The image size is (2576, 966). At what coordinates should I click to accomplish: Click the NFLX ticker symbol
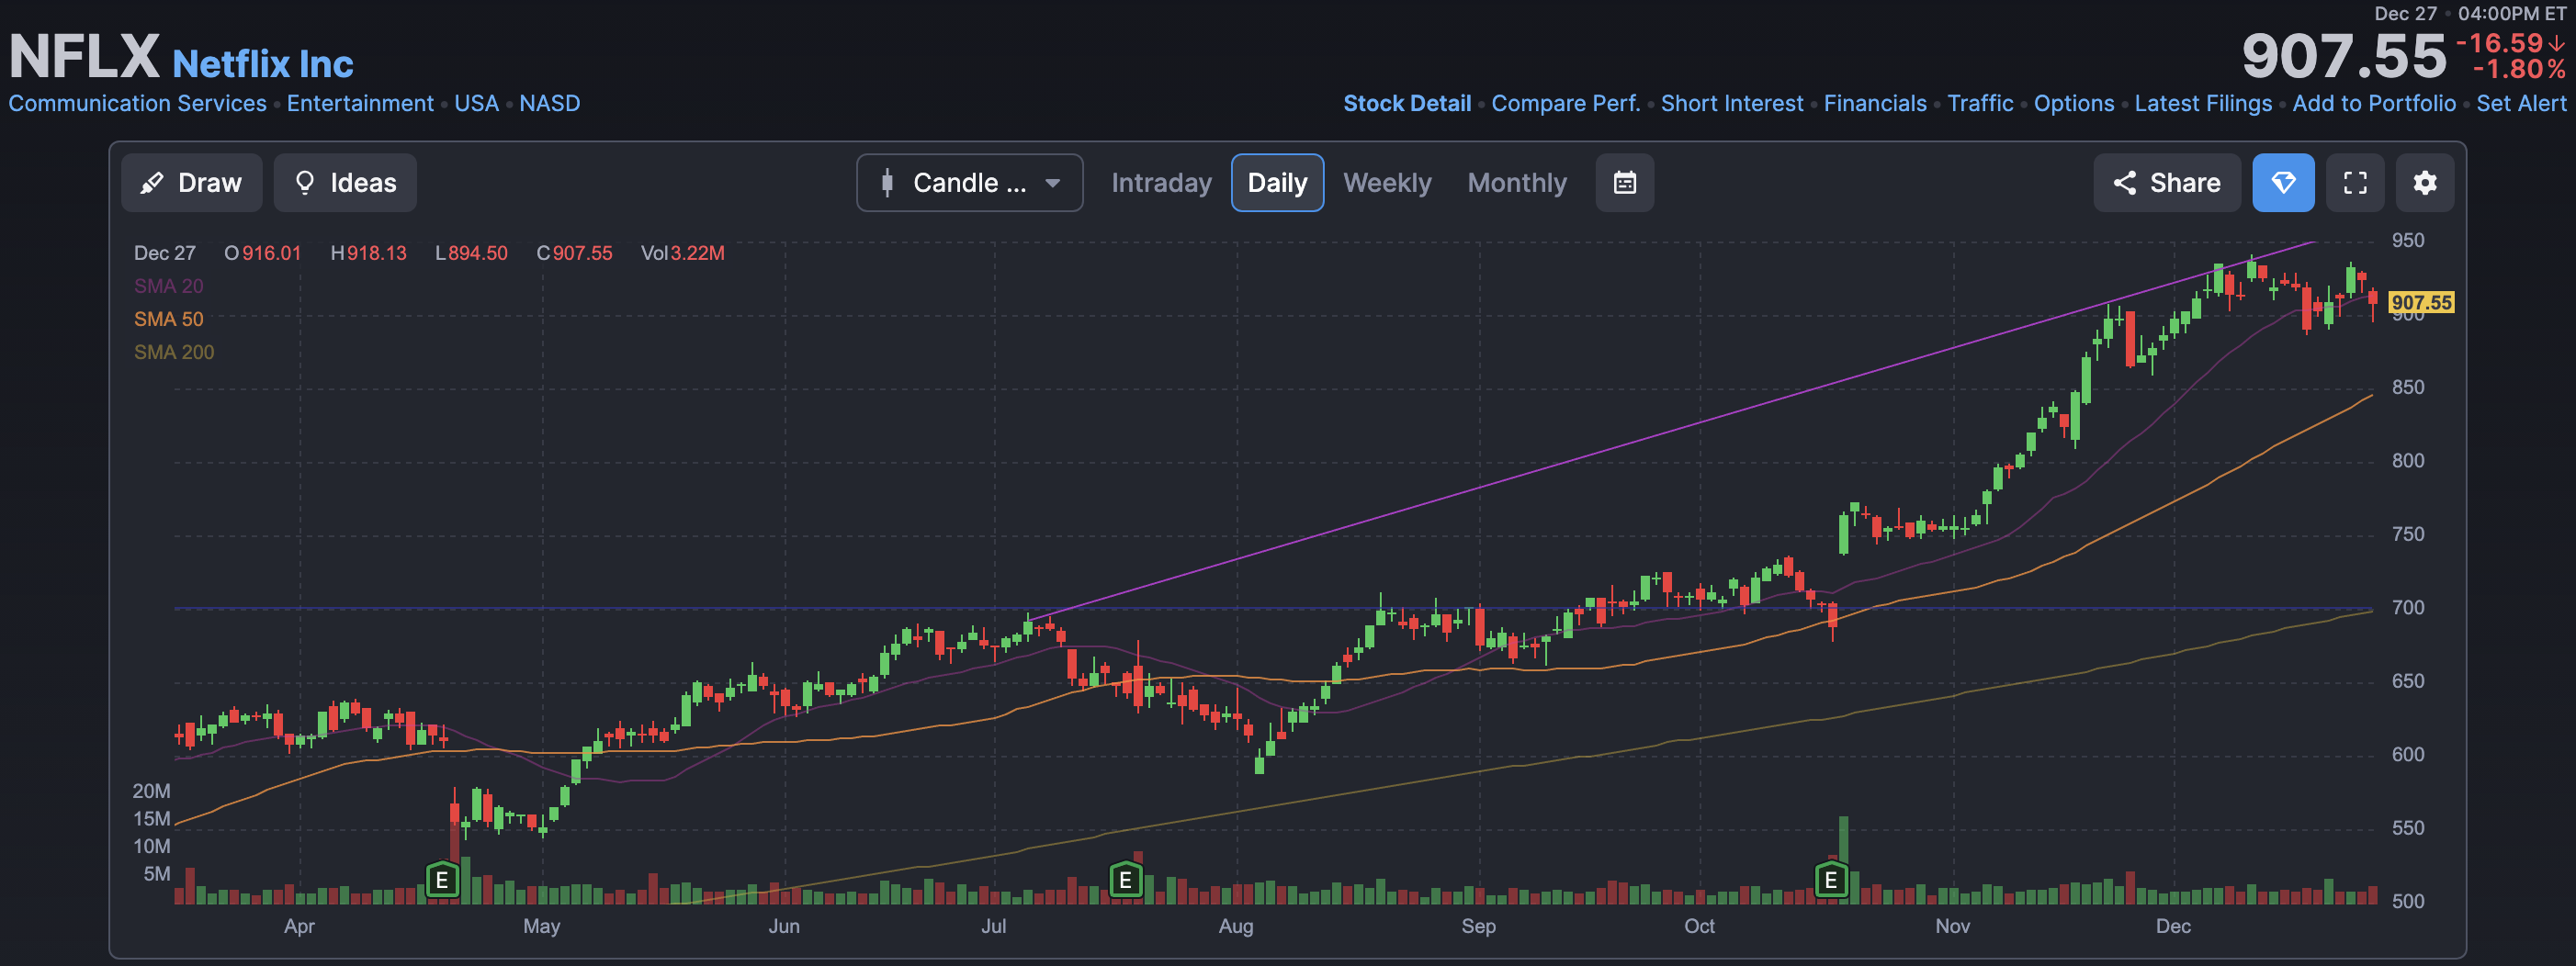click(84, 56)
